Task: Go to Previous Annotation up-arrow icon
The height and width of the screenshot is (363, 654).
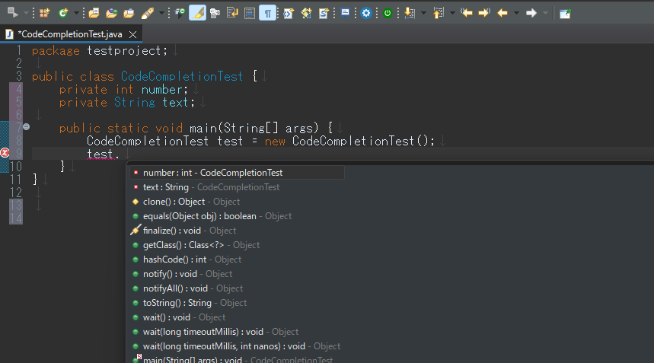Action: 438,14
